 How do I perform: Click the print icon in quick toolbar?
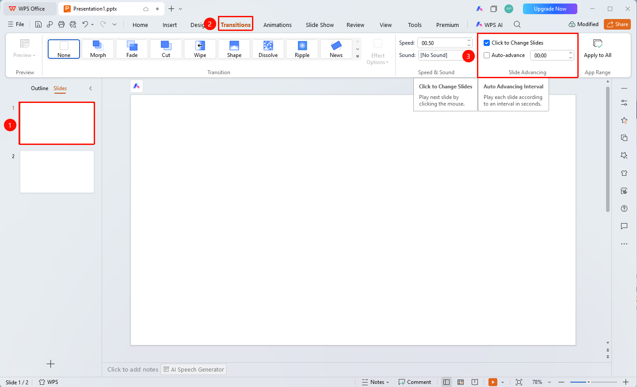pos(61,25)
